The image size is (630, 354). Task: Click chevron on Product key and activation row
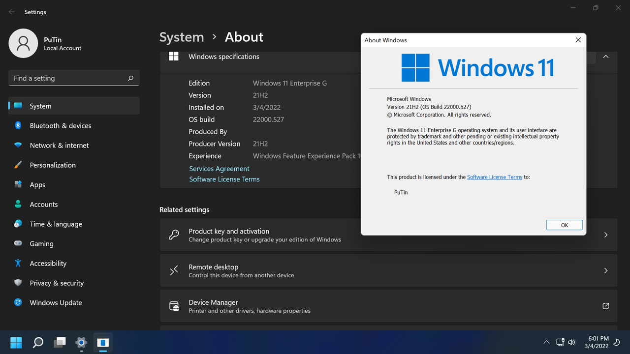(x=606, y=235)
